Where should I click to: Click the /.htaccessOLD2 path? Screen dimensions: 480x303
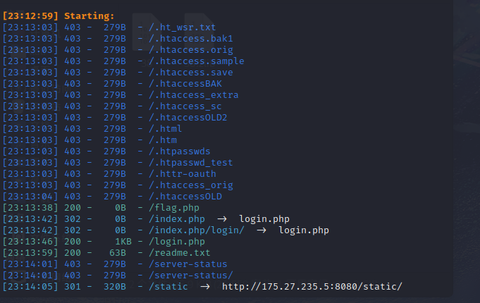(188, 118)
